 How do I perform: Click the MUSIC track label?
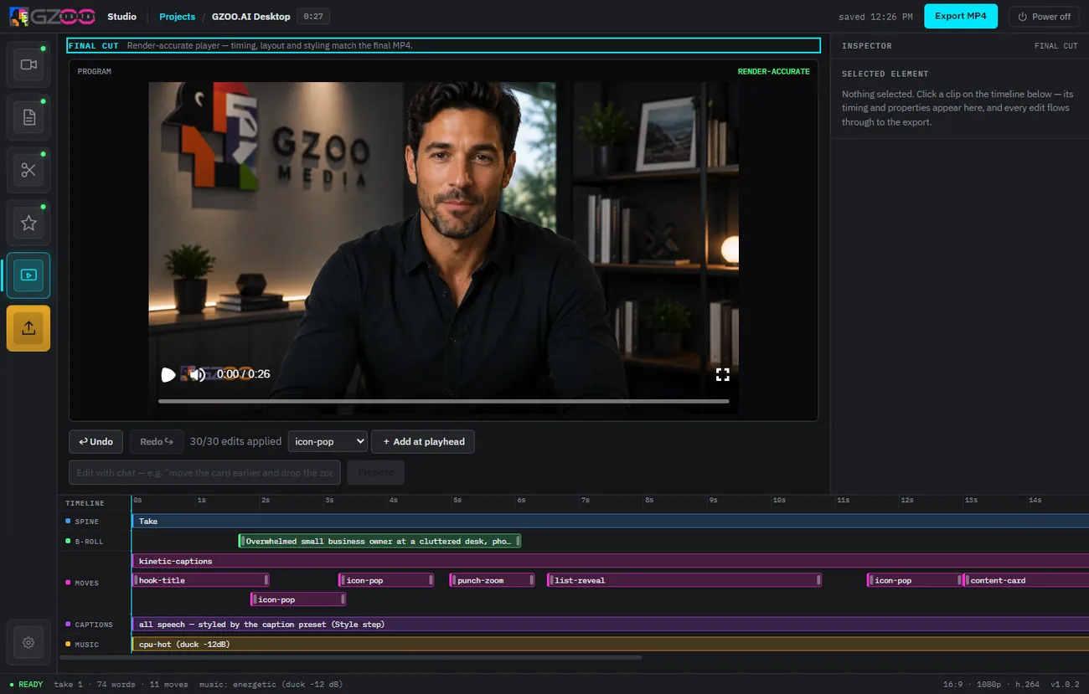coord(87,645)
